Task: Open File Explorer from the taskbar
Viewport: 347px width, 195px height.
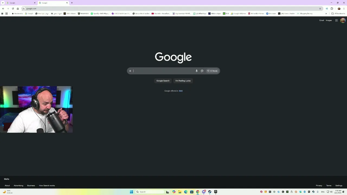Action: 180,192
